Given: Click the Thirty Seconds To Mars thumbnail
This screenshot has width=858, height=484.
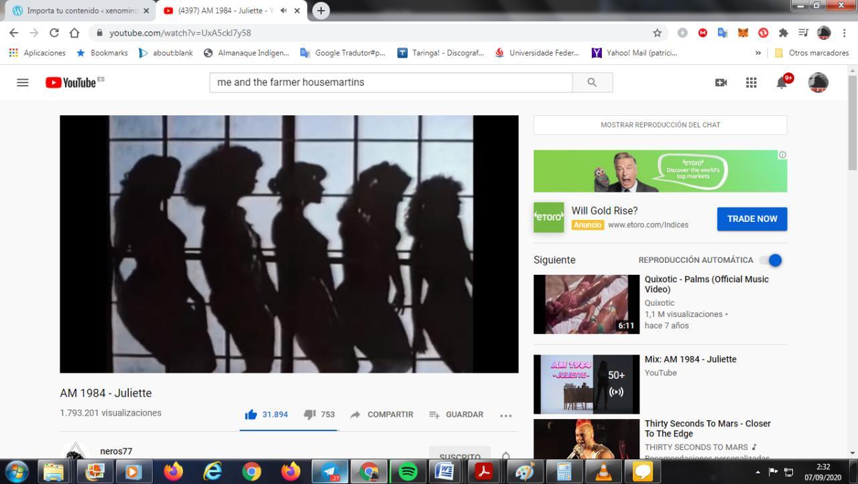Looking at the screenshot, I should (x=587, y=439).
